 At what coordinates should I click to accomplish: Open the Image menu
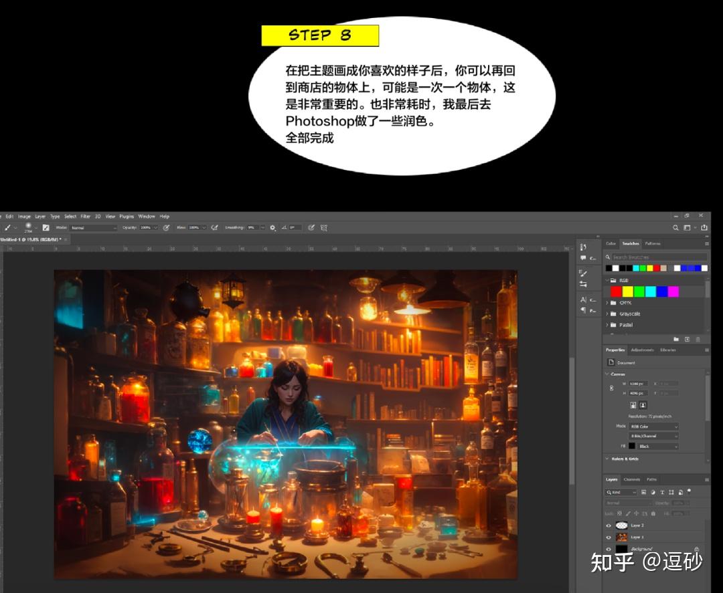coord(25,217)
